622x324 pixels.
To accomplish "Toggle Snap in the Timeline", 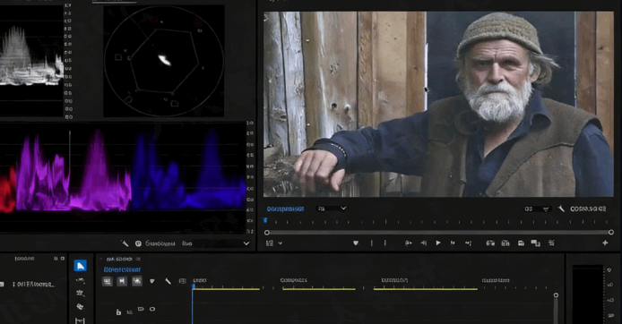I will click(x=122, y=281).
